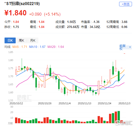This screenshot has height=127, width=134.
Task: Select the 2020/11/24 date axis marker
Action: 104,104
